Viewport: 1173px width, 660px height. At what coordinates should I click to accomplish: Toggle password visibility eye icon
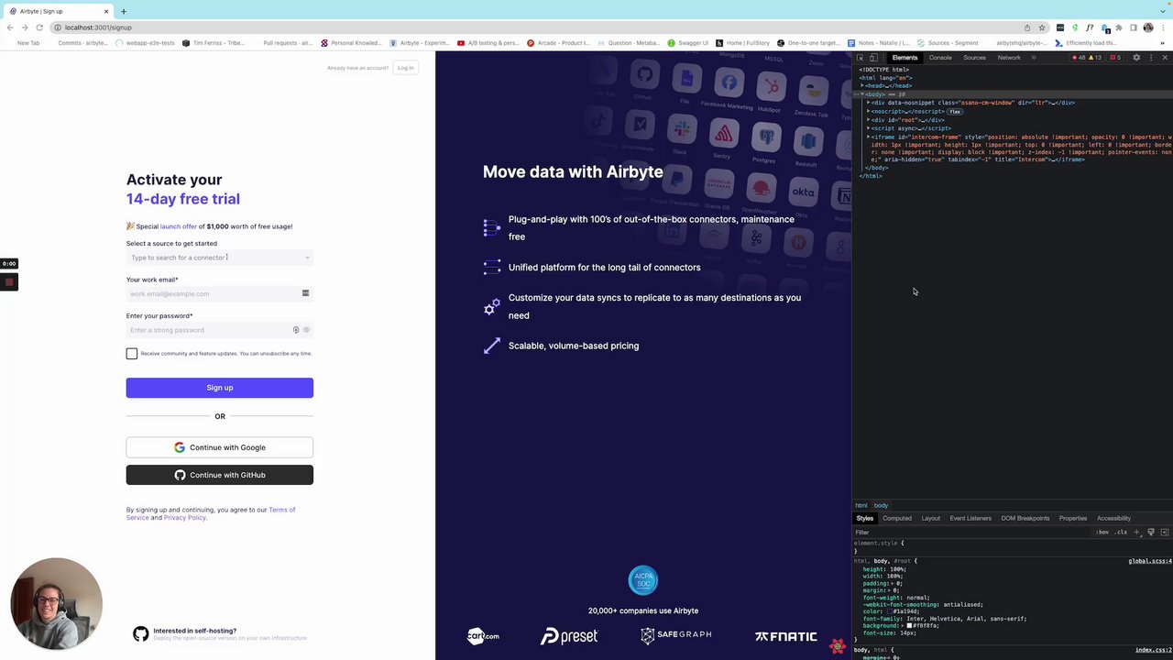coord(306,330)
